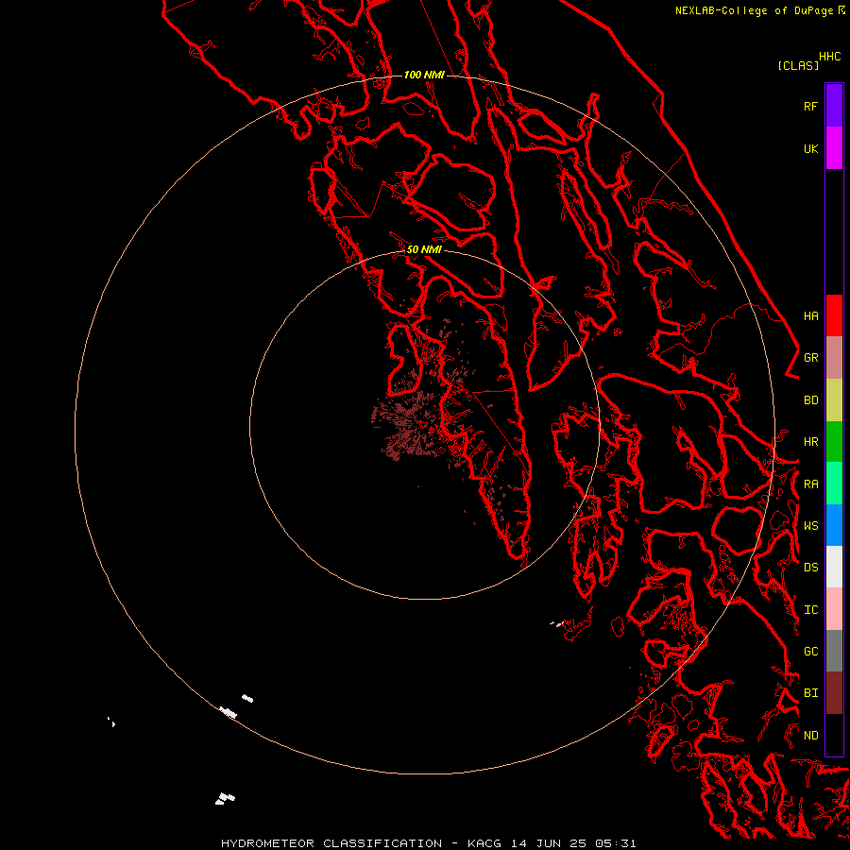Click the BD yellow legend swatch
The height and width of the screenshot is (850, 850).
[834, 400]
